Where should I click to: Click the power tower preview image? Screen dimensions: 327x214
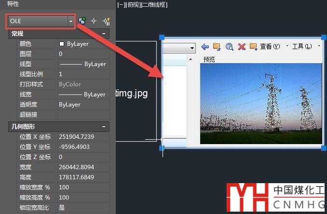(260, 104)
